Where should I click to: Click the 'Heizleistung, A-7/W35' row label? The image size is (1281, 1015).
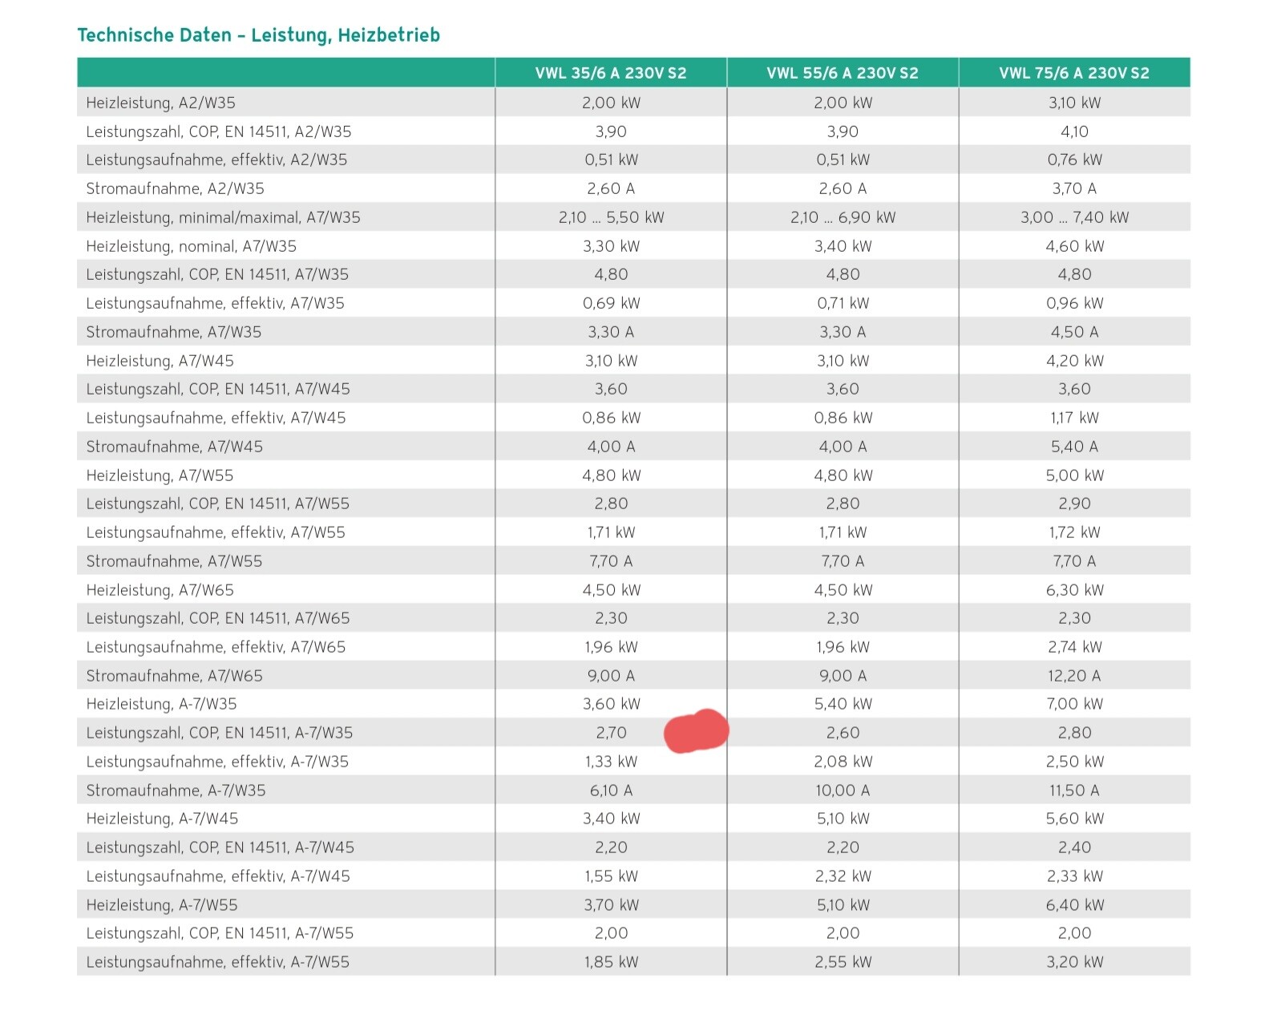161,704
